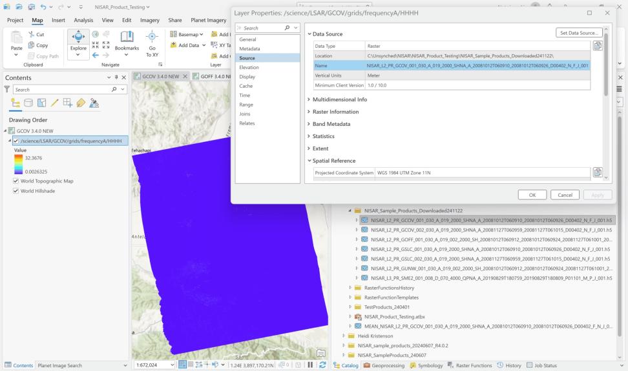Copy Data Source properties to clipboard
The width and height of the screenshot is (628, 371).
click(598, 46)
